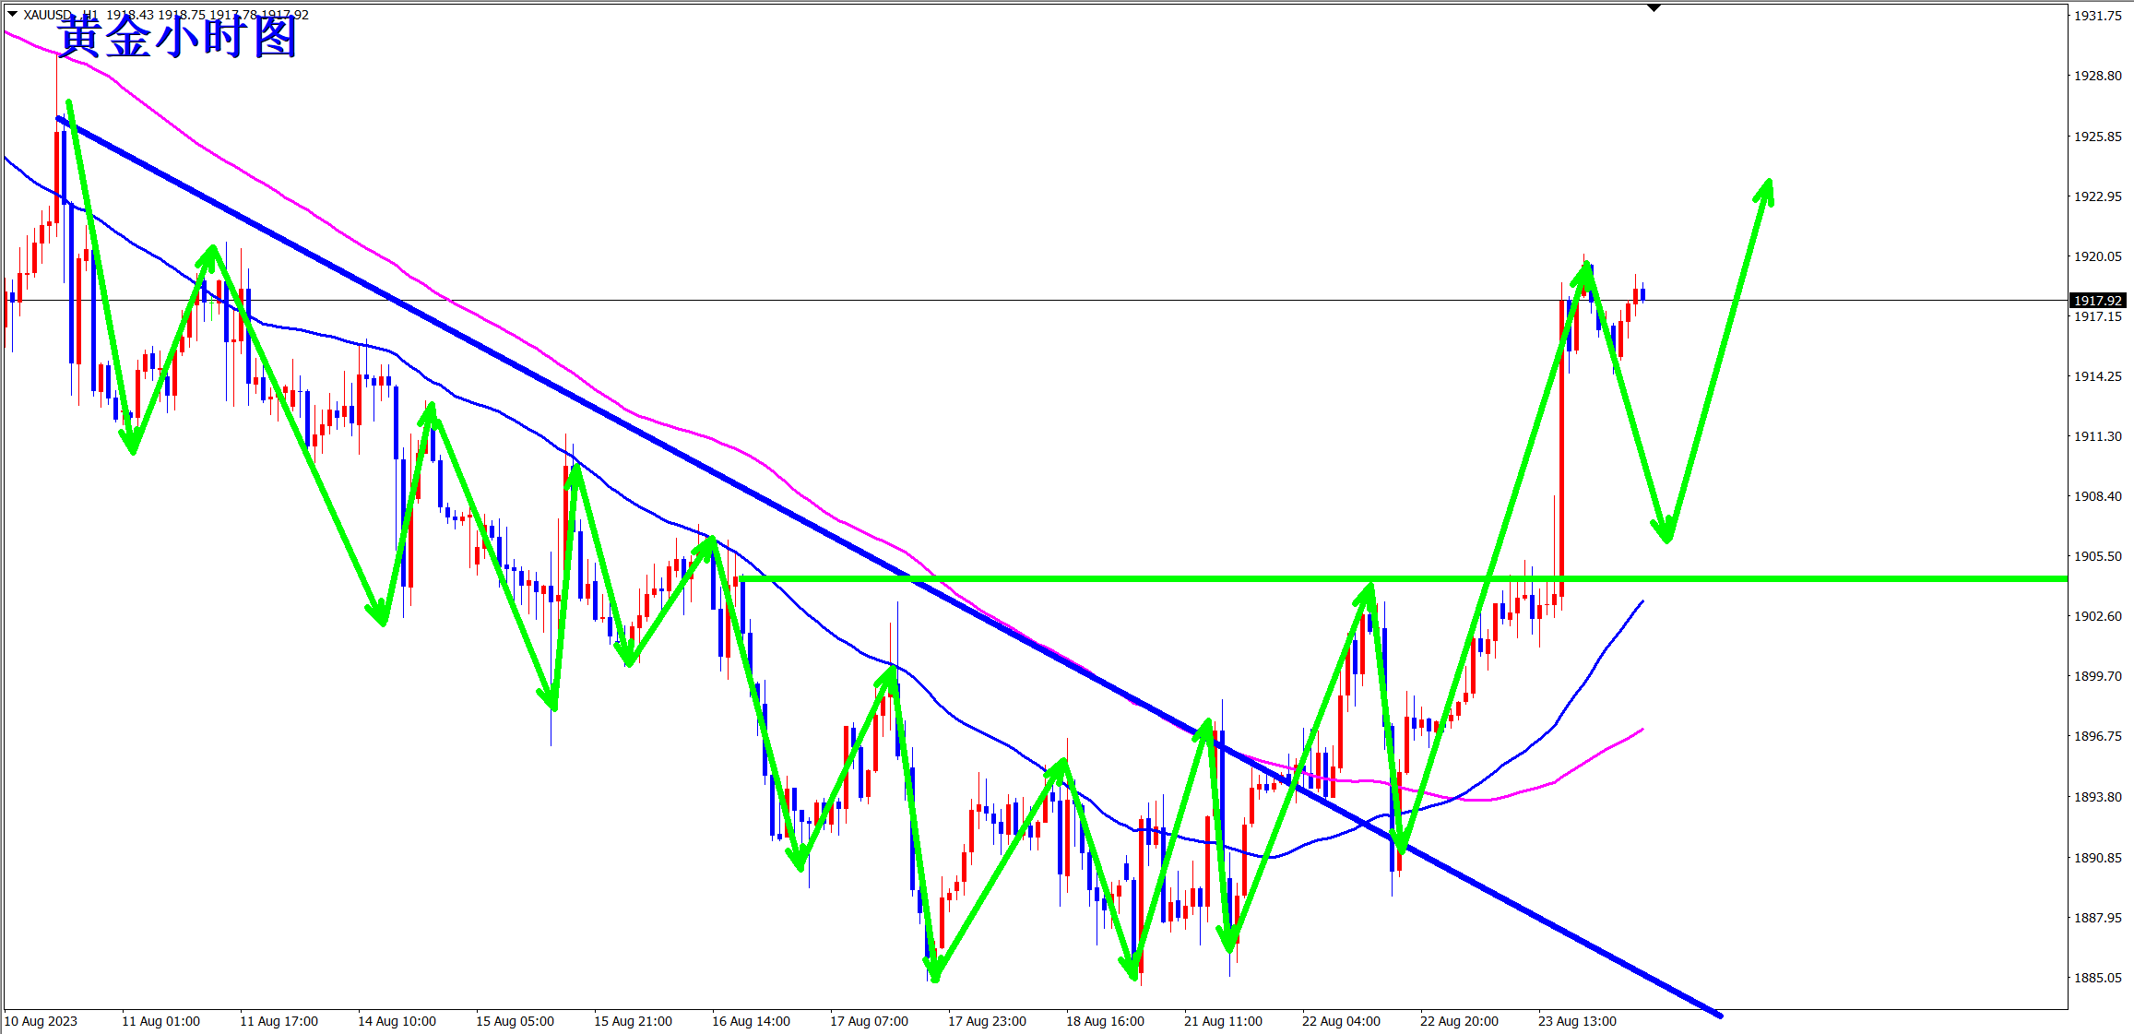Image resolution: width=2134 pixels, height=1034 pixels.
Task: Click the 17 Aug 07:00 time label
Action: click(869, 1021)
